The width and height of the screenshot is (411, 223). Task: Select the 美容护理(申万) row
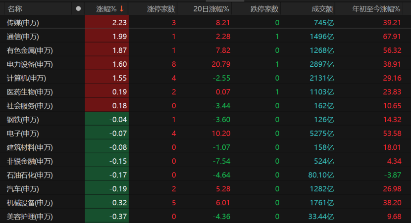pos(205,217)
